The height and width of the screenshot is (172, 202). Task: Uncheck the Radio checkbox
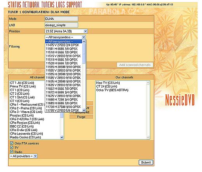tap(12, 152)
